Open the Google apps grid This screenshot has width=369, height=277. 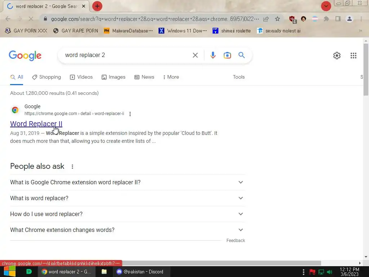(x=353, y=56)
